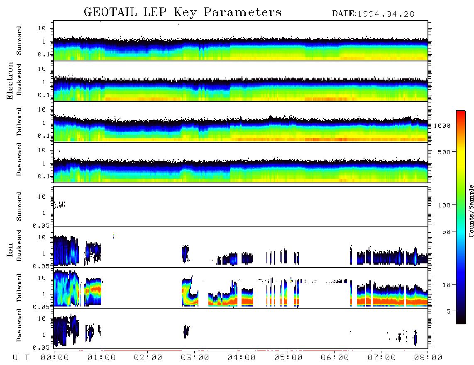Click the '5' colorbar tick label
Screen dimensions: 474x365
pyautogui.click(x=449, y=311)
